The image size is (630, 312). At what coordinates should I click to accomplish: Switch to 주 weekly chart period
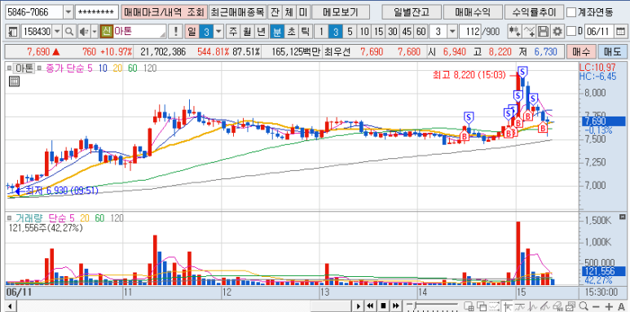click(x=233, y=31)
